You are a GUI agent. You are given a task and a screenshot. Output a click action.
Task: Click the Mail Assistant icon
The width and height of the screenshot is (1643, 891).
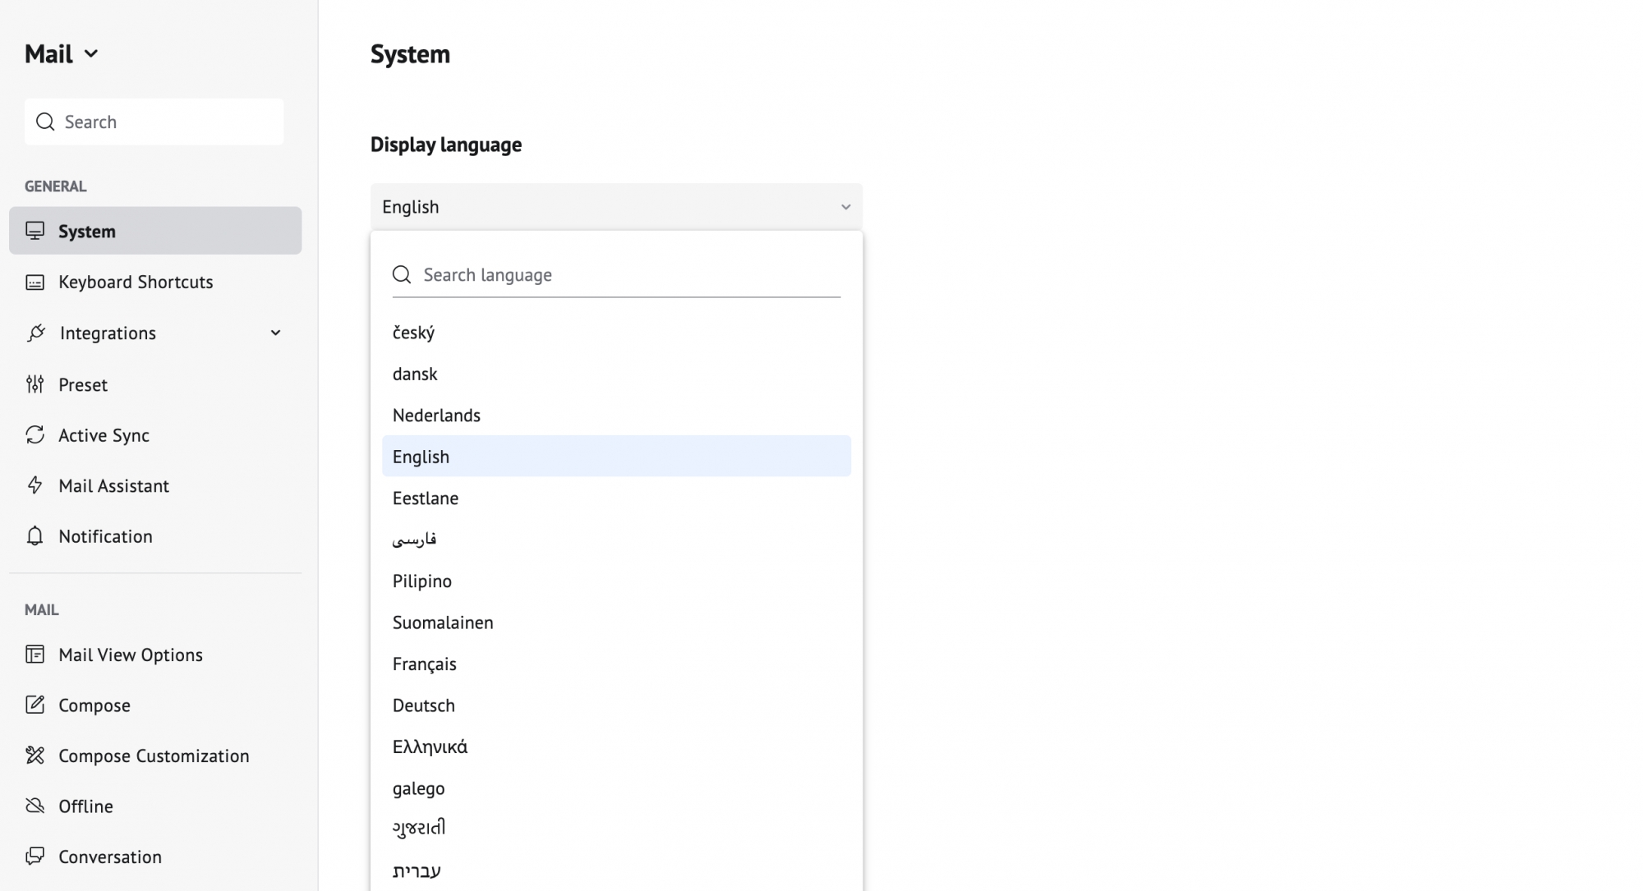[x=34, y=485]
